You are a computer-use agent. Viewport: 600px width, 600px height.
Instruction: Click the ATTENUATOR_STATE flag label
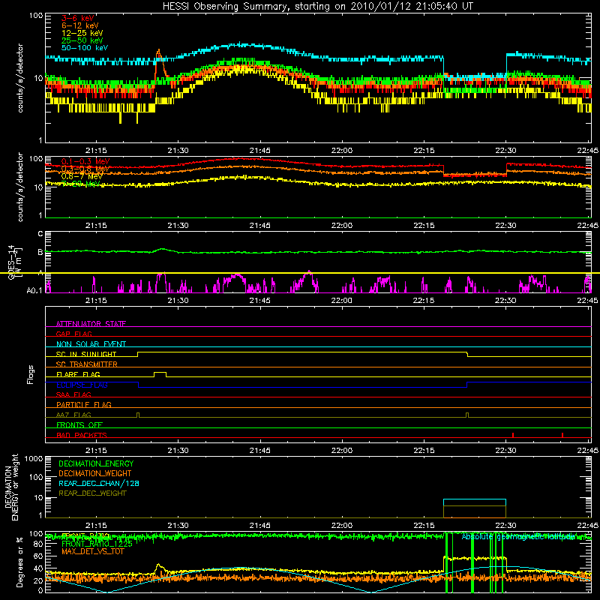click(x=91, y=324)
